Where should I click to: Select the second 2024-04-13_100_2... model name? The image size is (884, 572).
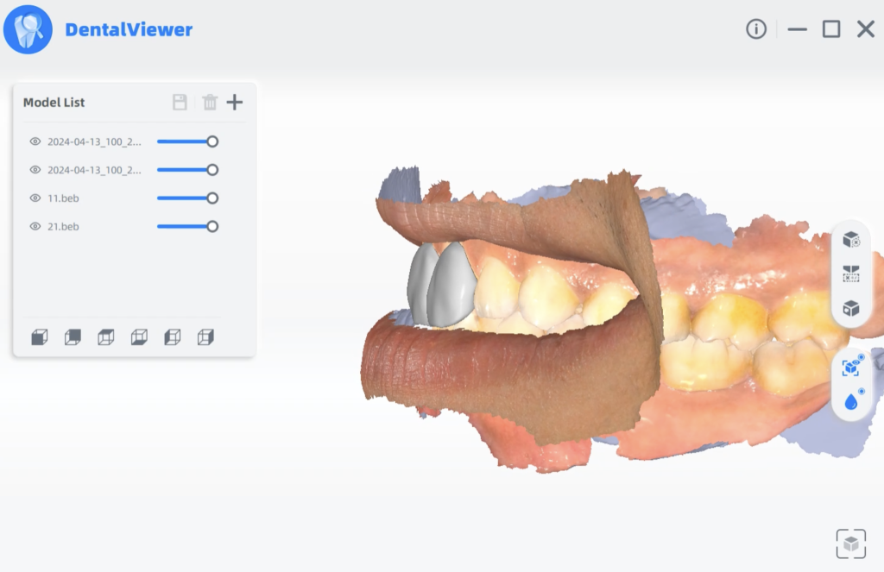(94, 170)
